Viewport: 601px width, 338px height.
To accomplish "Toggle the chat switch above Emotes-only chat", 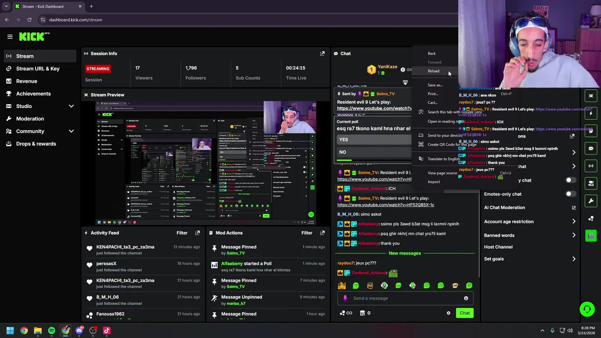I will tap(570, 180).
